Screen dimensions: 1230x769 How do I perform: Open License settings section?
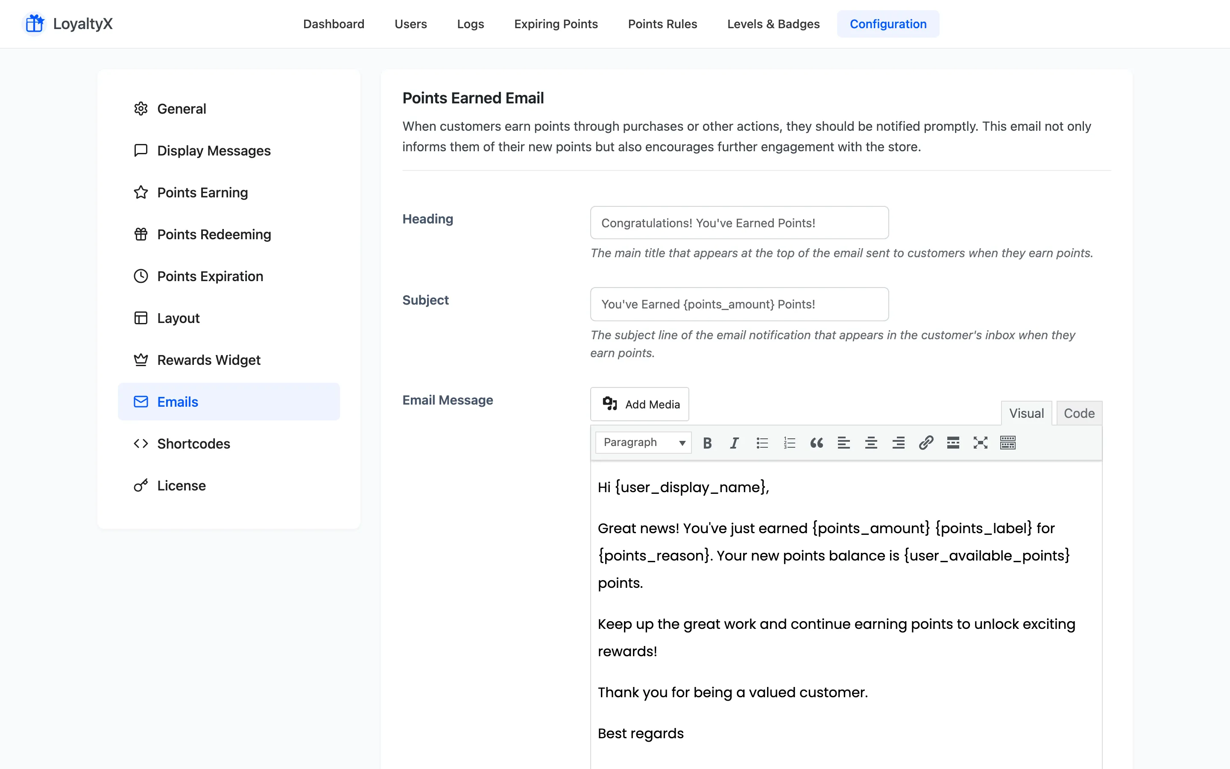229,485
